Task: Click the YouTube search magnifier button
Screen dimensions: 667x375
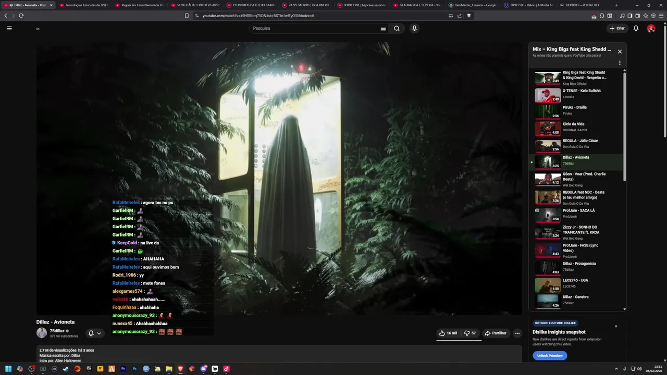Action: click(x=397, y=28)
